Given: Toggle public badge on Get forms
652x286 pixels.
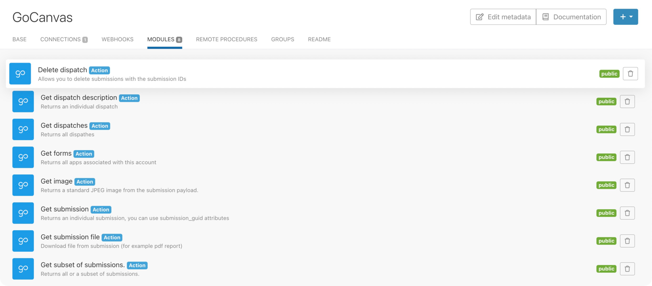Looking at the screenshot, I should click(606, 157).
